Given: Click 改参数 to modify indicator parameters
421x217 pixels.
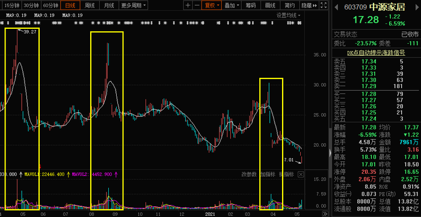Looking at the screenshot, I should tap(249, 174).
